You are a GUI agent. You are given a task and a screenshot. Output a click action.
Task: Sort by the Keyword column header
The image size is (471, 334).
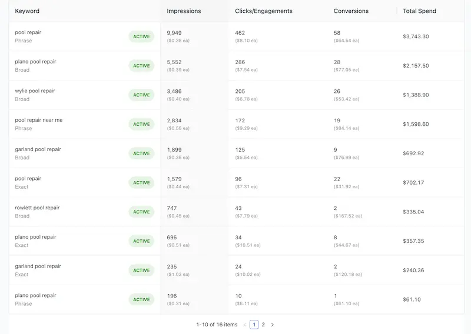point(27,11)
